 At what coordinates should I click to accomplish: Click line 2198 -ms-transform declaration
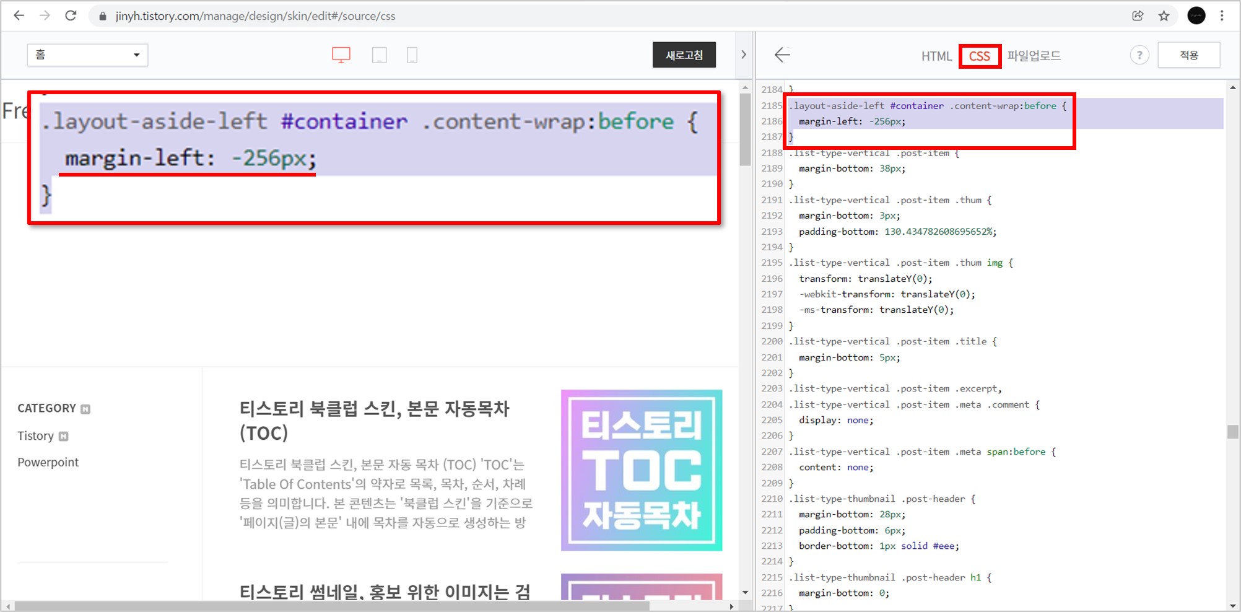[876, 310]
